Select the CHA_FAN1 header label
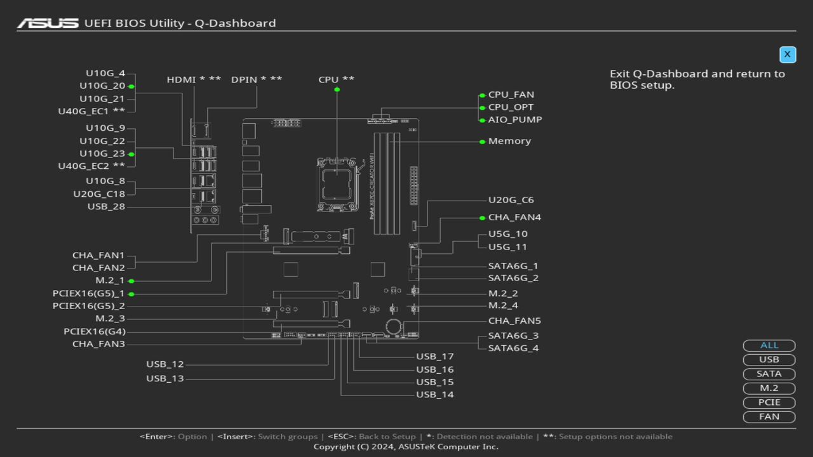Image resolution: width=813 pixels, height=457 pixels. click(98, 256)
